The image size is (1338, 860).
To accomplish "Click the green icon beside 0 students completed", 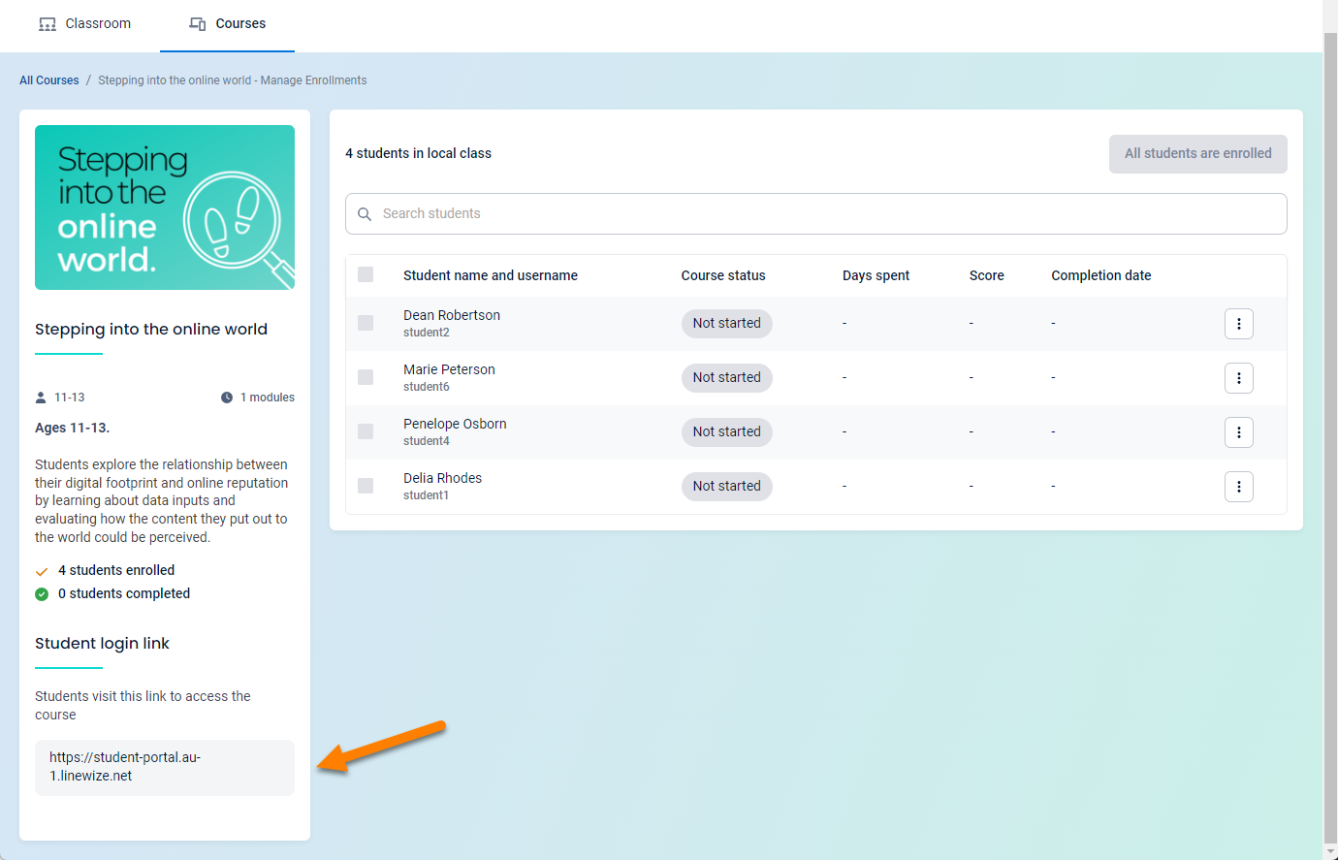I will (x=41, y=593).
